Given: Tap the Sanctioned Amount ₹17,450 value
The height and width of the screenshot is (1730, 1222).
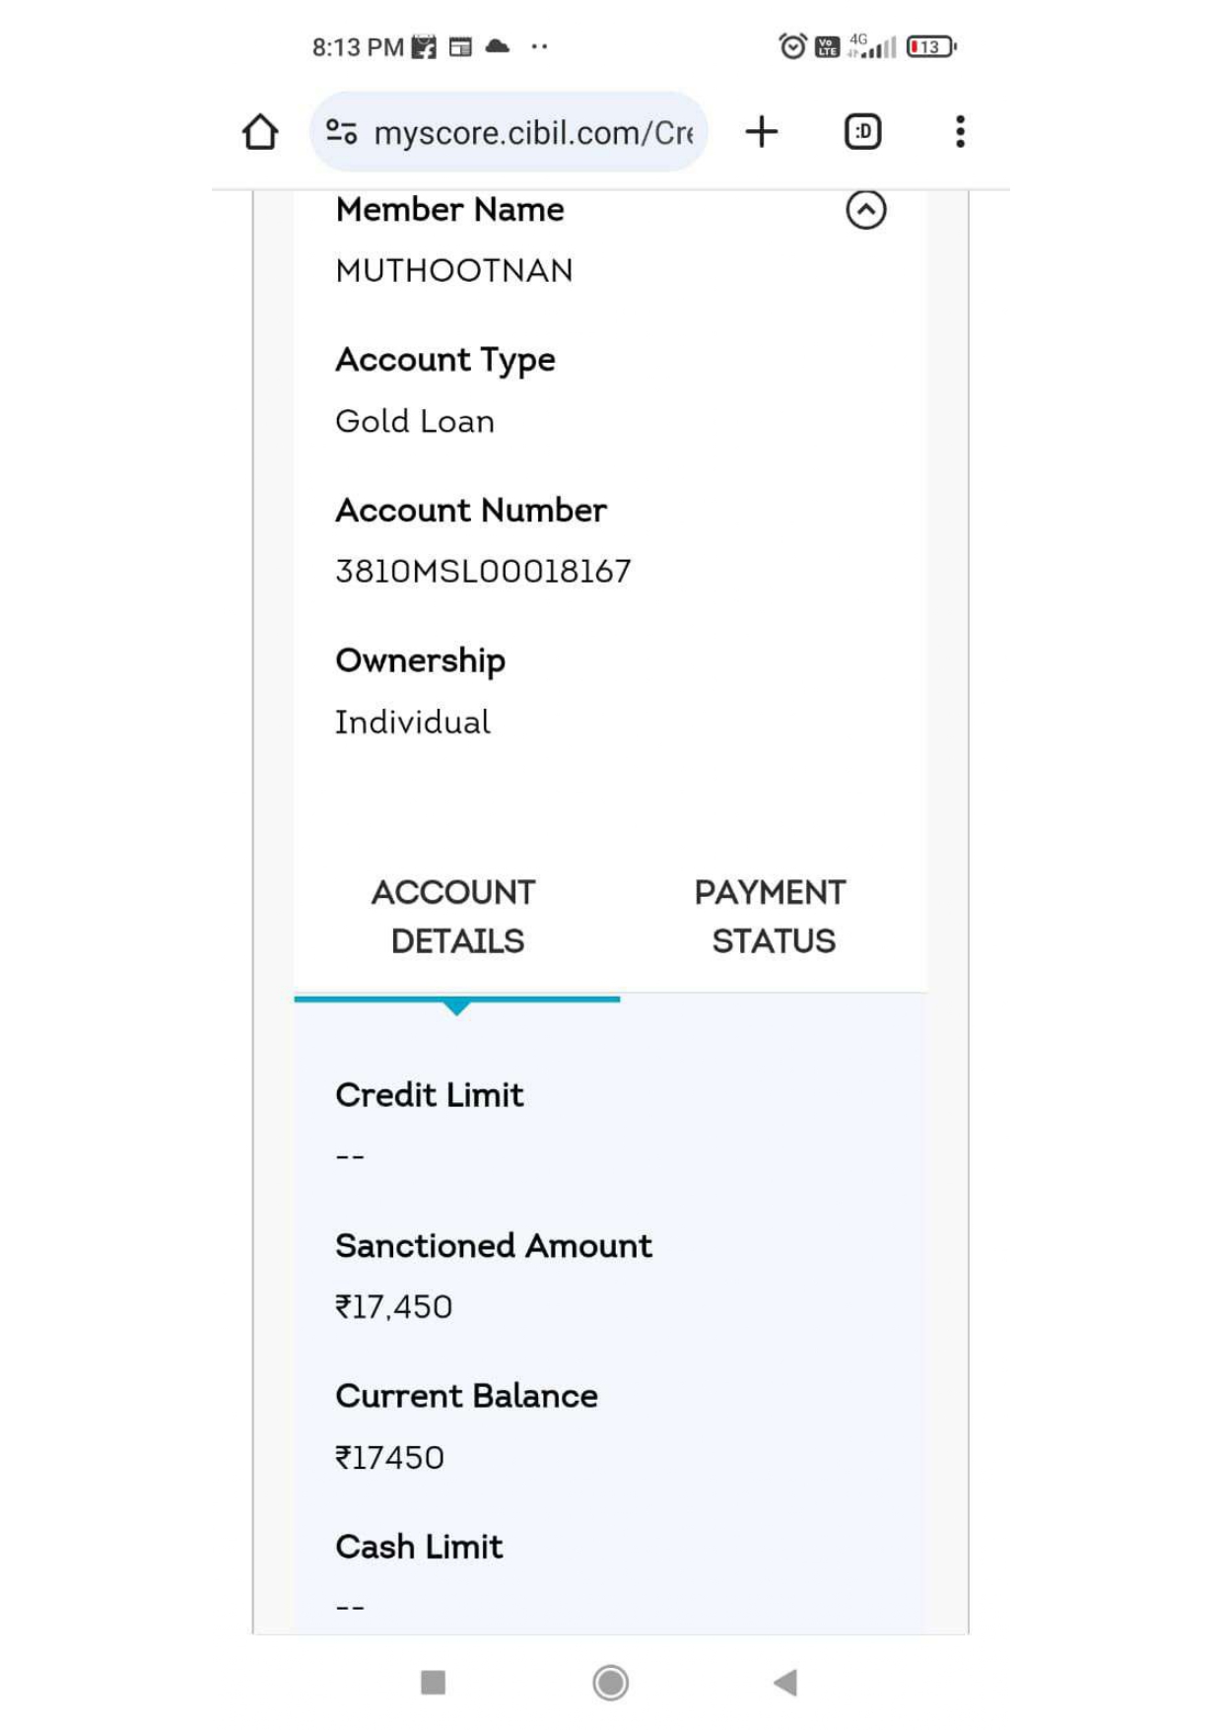Looking at the screenshot, I should click(x=393, y=1307).
